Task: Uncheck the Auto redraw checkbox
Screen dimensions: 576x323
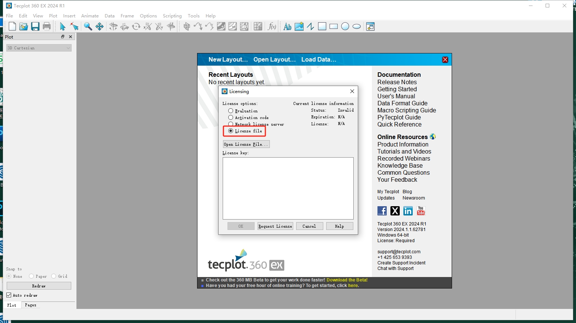Action: tap(9, 295)
